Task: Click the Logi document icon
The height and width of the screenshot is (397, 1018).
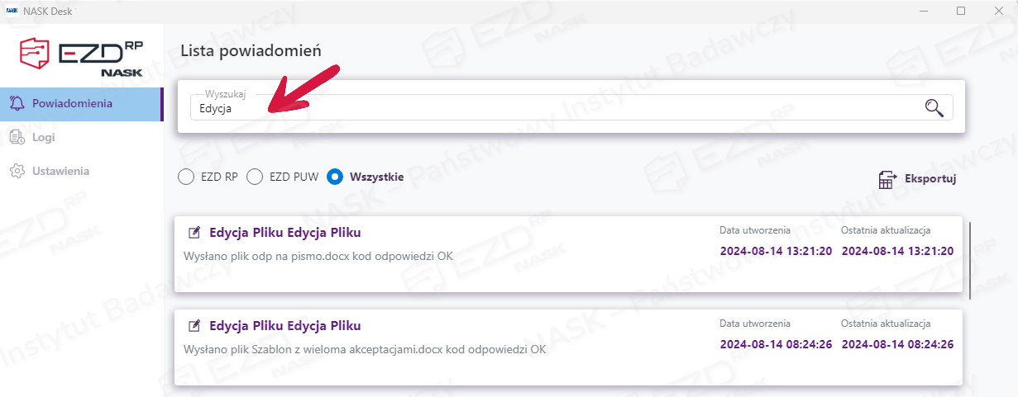Action: click(x=17, y=137)
